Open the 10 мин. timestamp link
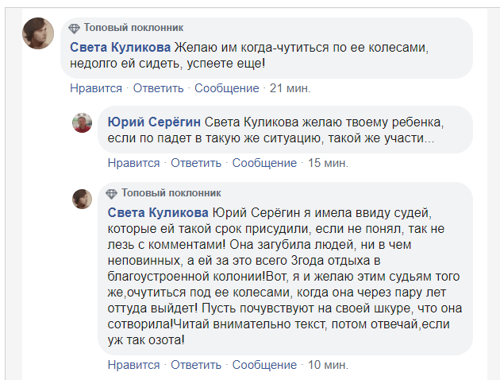500x380 pixels. tap(328, 365)
